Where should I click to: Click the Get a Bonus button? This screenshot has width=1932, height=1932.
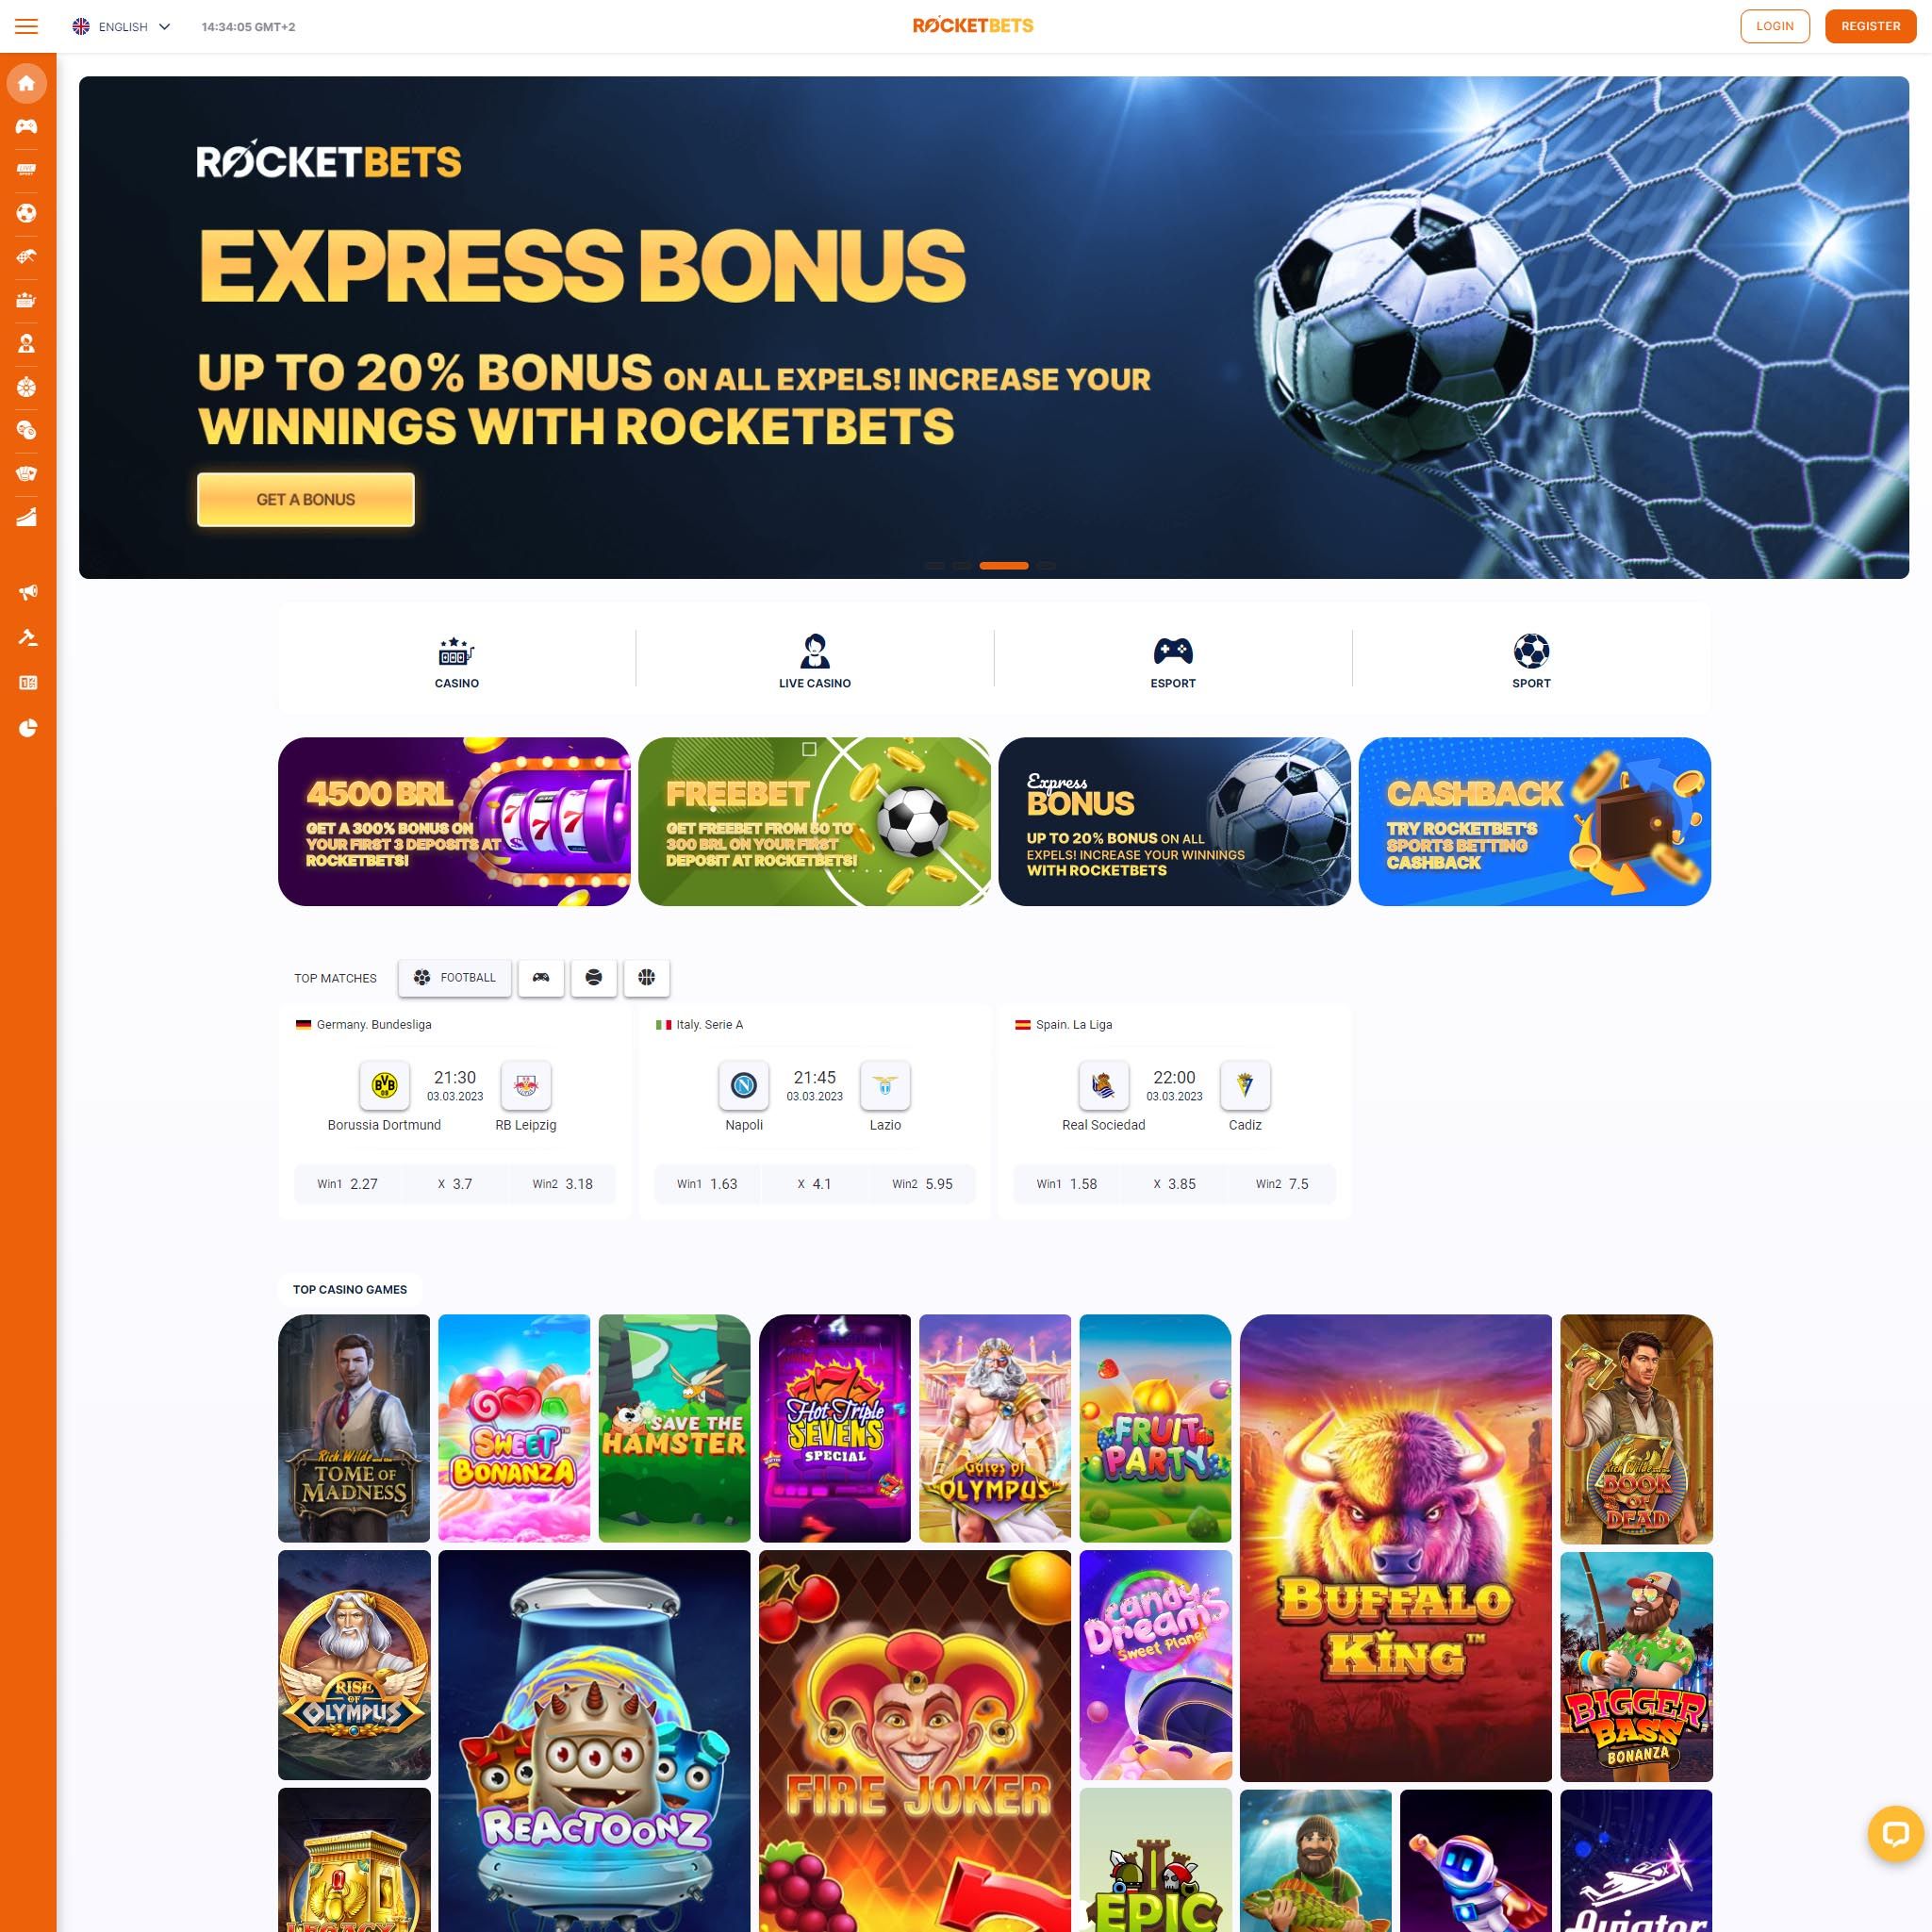click(306, 499)
